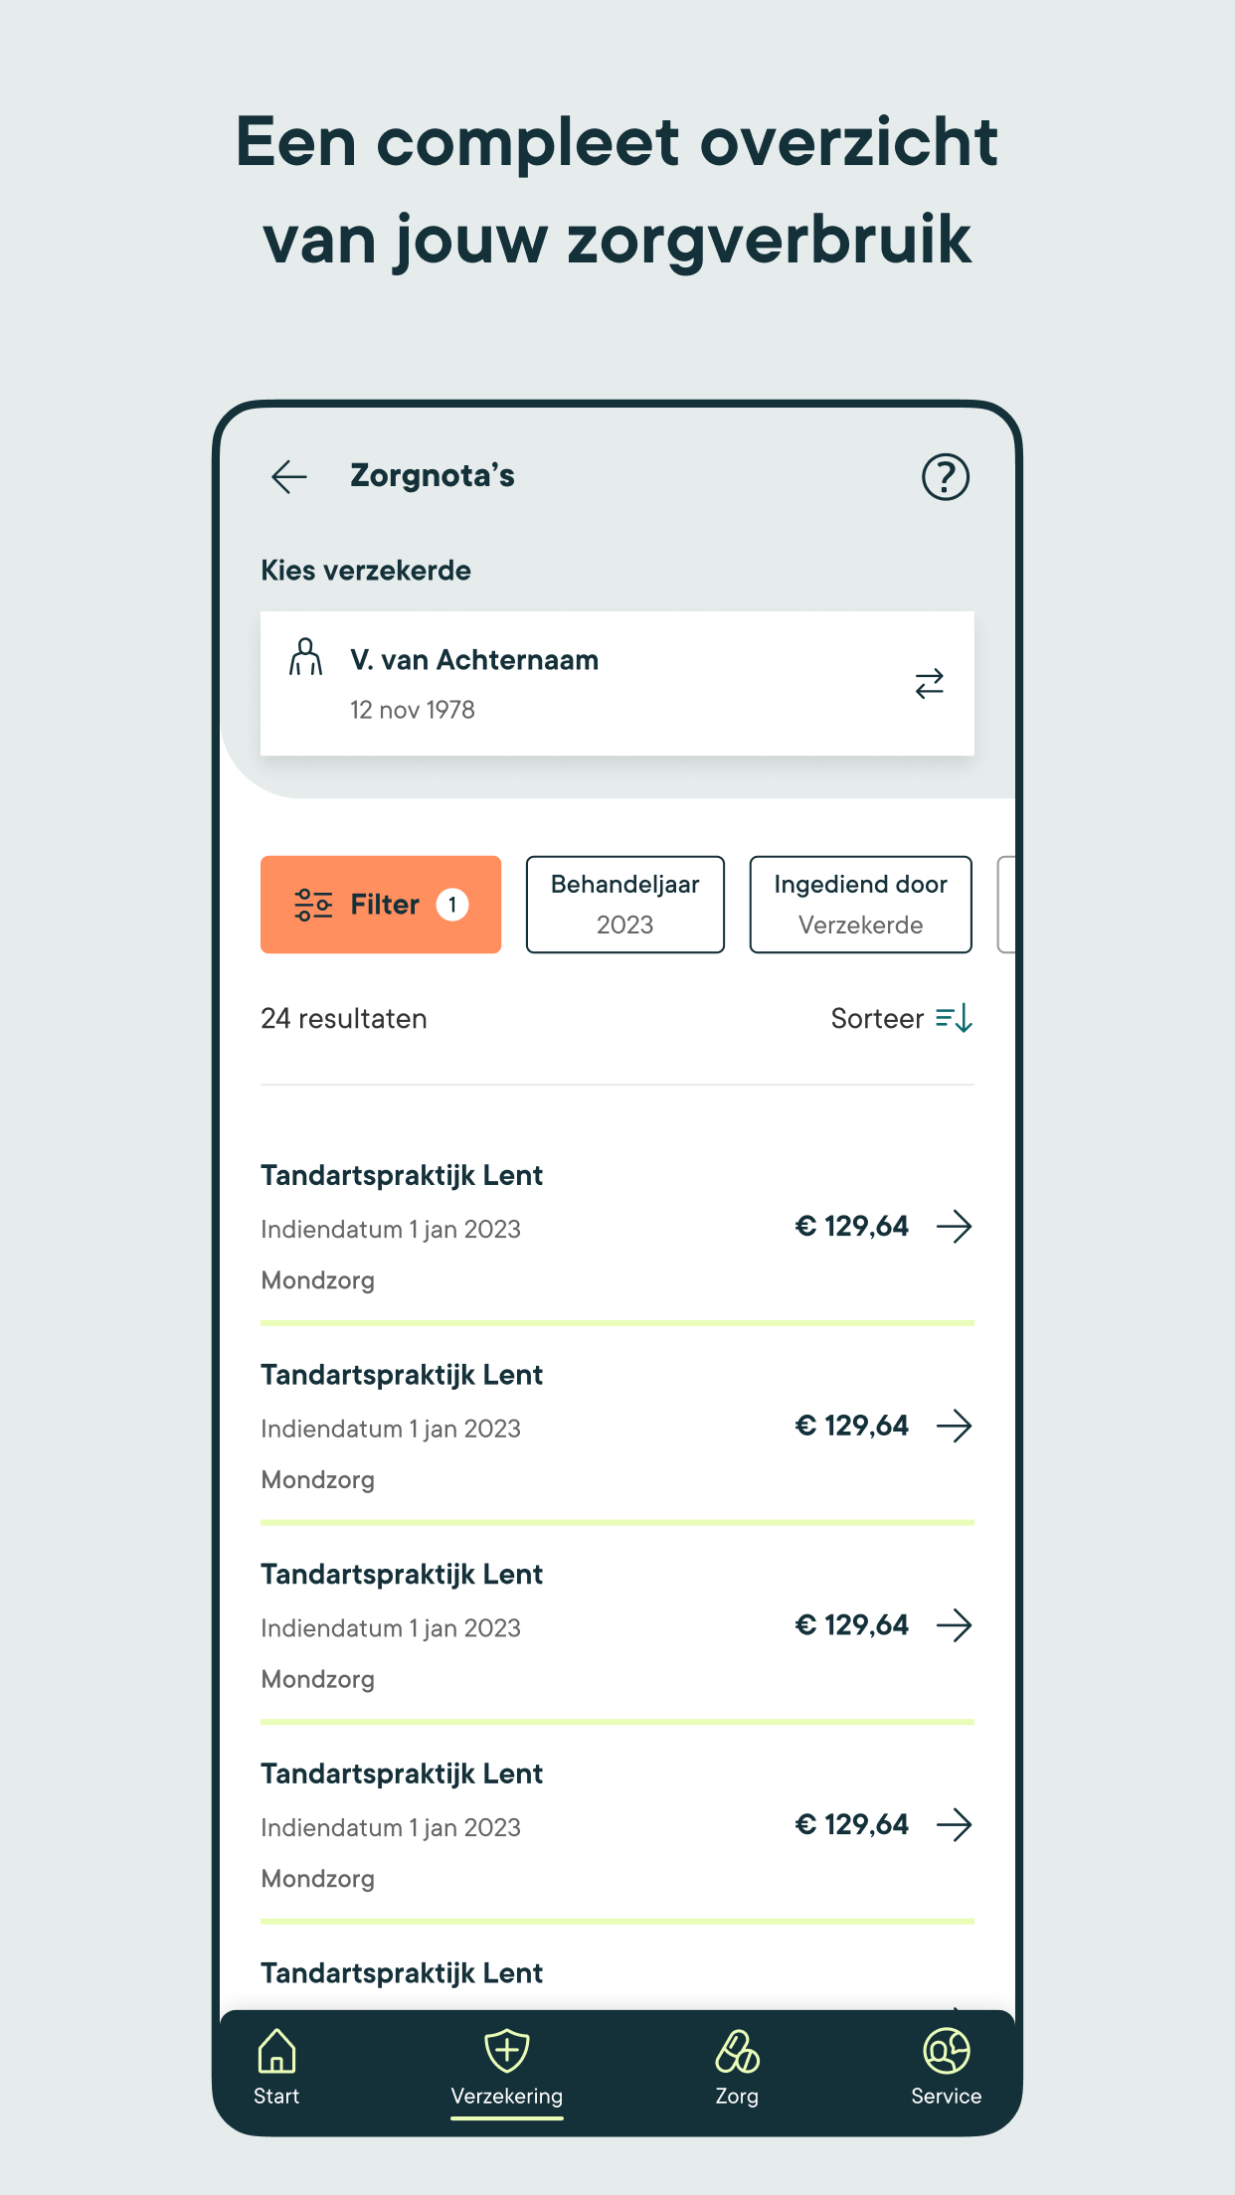Viewport: 1235px width, 2195px height.
Task: Select the third Tandartspraktijk Lent entry
Action: (x=617, y=1624)
